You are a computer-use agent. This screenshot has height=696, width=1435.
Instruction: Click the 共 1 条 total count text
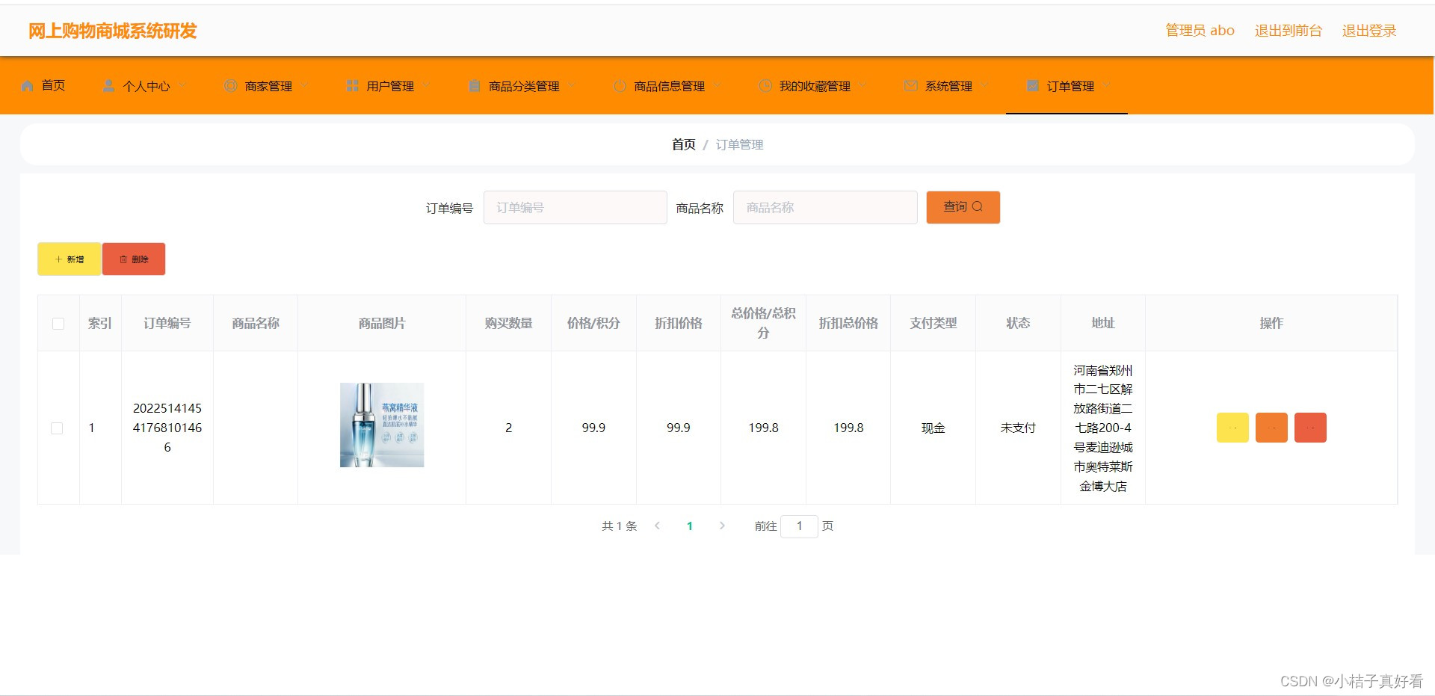tap(619, 526)
